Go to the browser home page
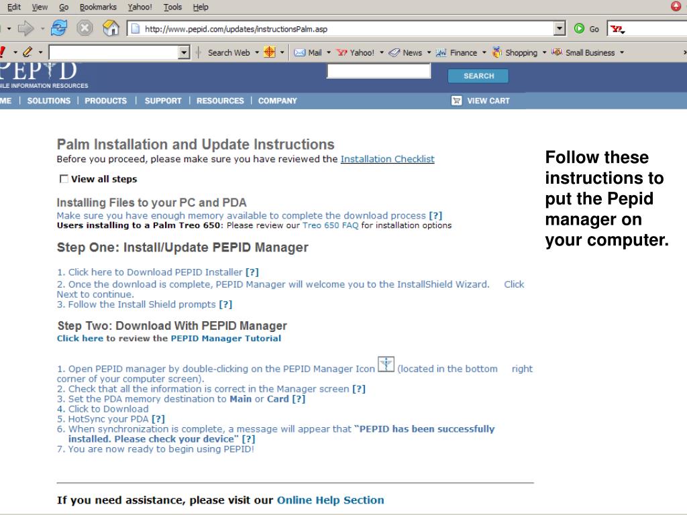This screenshot has width=687, height=515. (111, 28)
